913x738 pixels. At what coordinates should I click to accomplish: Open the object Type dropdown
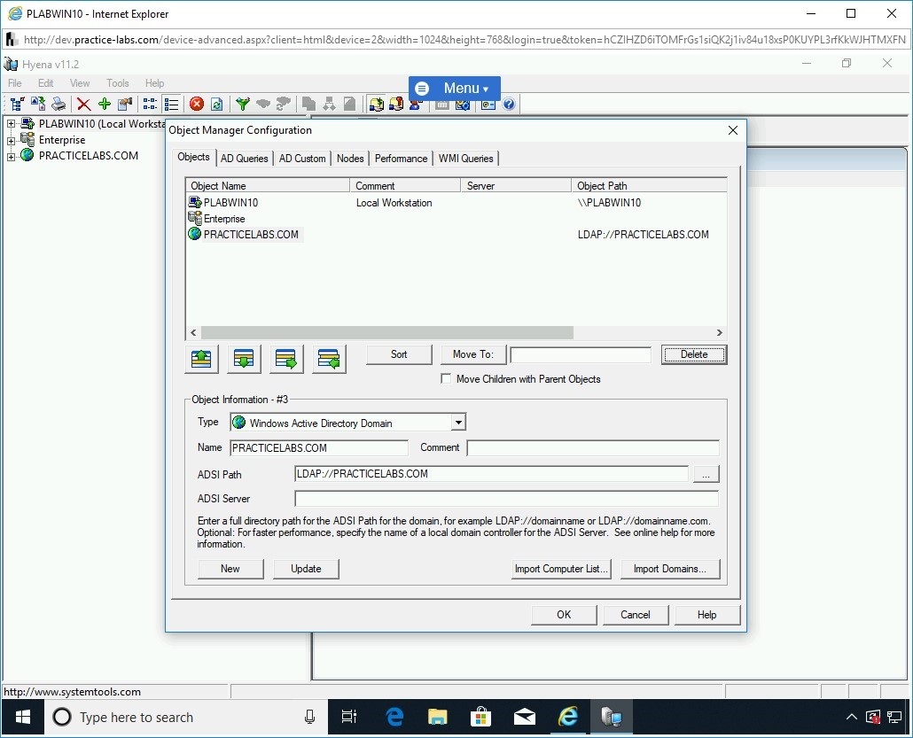[x=457, y=423]
